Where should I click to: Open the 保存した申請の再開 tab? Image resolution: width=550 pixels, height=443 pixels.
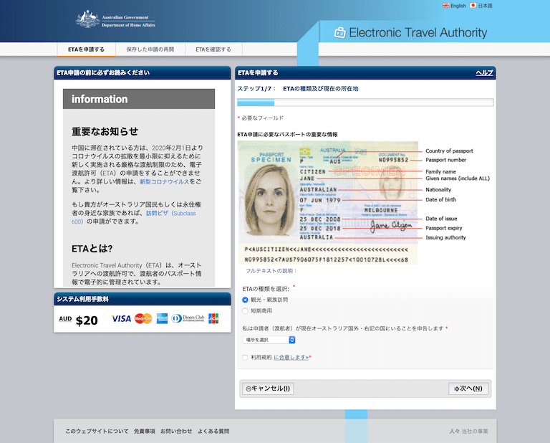coord(150,49)
